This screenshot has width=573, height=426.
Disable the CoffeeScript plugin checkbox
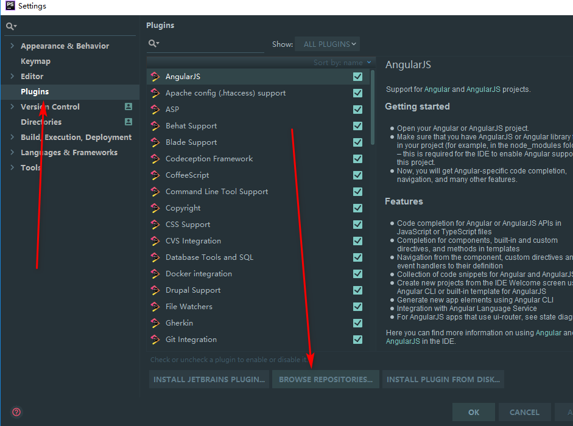point(358,175)
